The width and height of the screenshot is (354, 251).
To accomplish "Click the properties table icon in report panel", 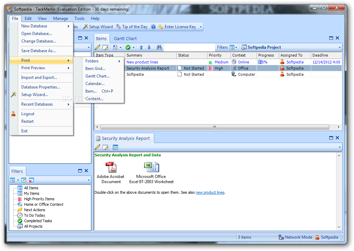I will tap(115, 147).
